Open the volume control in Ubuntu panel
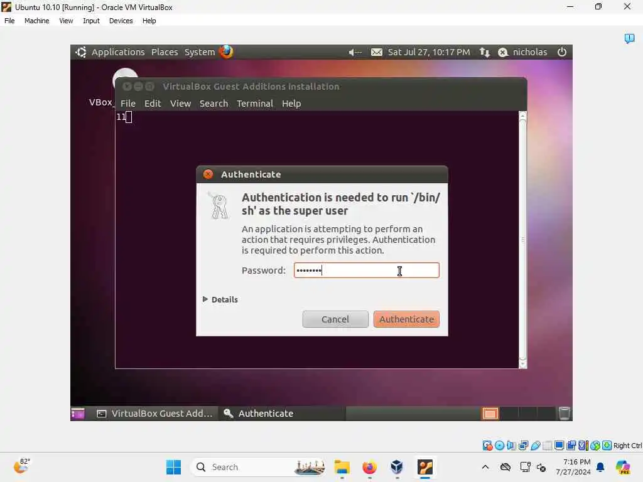Viewport: 643px width, 482px height. pos(355,52)
